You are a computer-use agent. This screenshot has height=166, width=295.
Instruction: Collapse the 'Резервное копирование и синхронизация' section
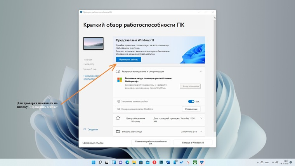click(201, 71)
